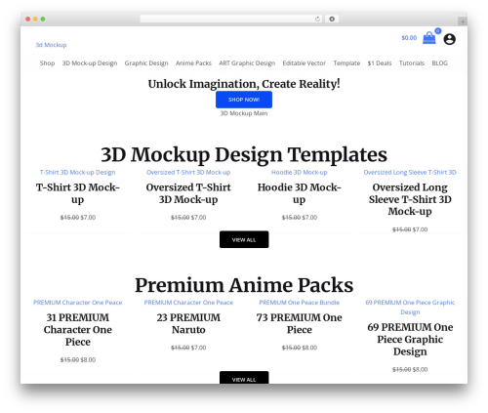The image size is (488, 413).
Task: Open the user account profile icon
Action: (449, 39)
